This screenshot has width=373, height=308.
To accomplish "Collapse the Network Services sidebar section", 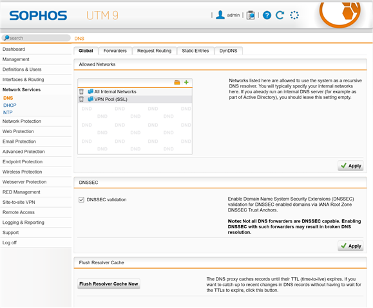I will click(22, 90).
